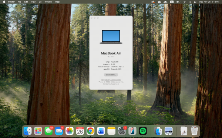Open the Help menu

57,2
